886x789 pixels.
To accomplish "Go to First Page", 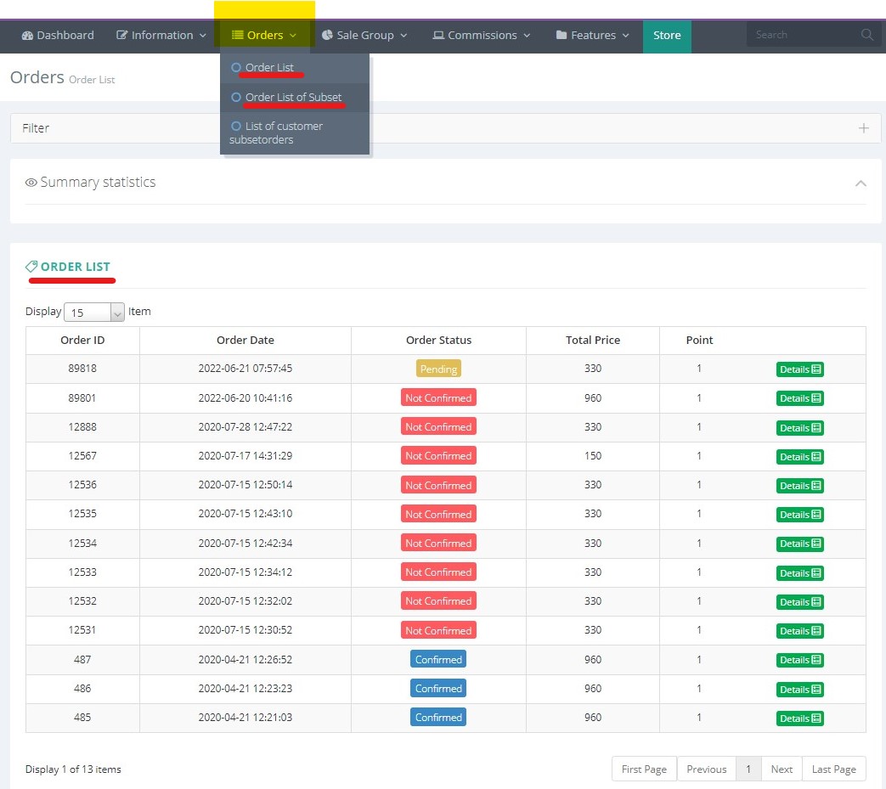I will click(x=644, y=769).
